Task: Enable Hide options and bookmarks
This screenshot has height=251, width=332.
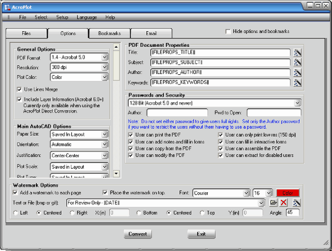Action: coord(228,32)
